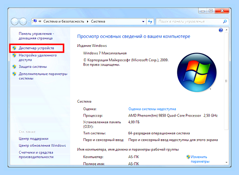Expand the breadcrumb arrow before Система

tap(88, 22)
